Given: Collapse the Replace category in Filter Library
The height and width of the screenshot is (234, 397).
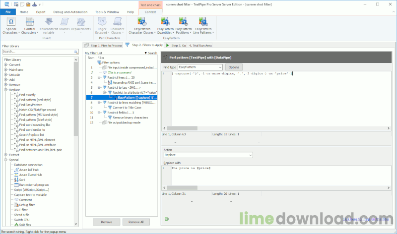Looking at the screenshot, I should (x=6, y=90).
